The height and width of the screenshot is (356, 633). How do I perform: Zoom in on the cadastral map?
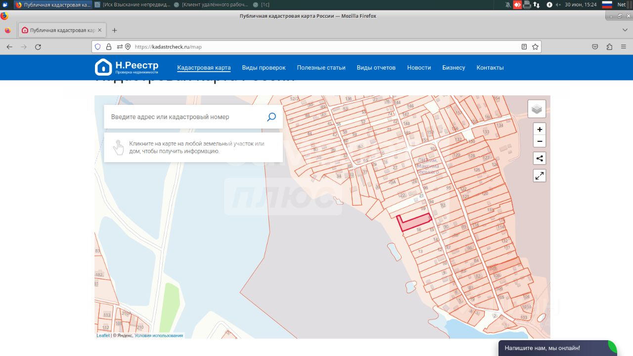click(x=540, y=130)
